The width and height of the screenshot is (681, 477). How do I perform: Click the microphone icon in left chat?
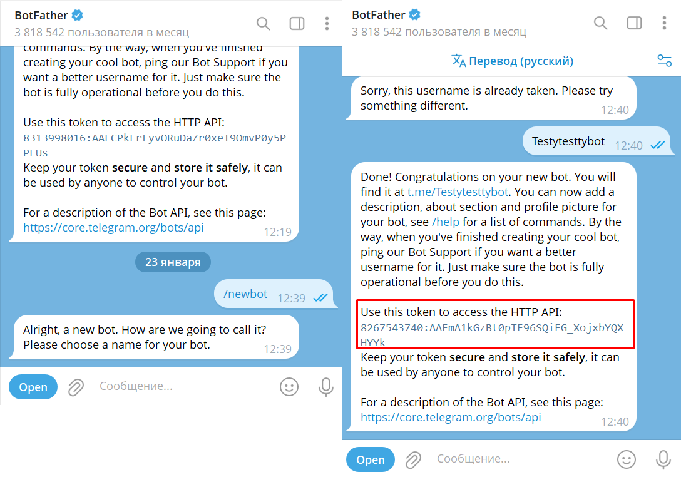(325, 387)
